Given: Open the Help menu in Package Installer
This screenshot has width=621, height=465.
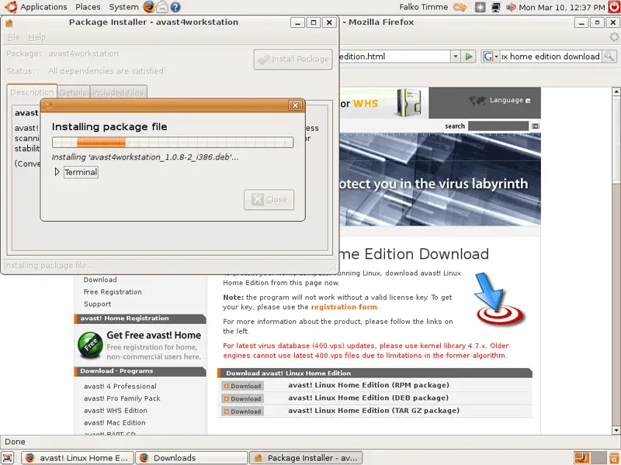Looking at the screenshot, I should (36, 37).
